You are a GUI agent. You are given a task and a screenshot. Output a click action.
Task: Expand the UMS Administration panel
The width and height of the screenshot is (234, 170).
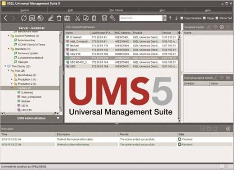pyautogui.click(x=58, y=118)
